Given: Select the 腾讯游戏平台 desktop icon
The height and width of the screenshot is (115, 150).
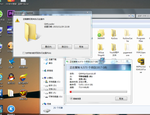Looking at the screenshot, I should [x=23, y=80].
